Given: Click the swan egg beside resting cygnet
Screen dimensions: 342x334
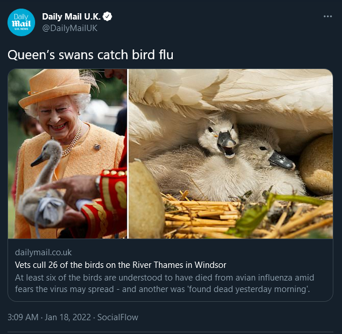Looking at the screenshot, I should pyautogui.click(x=316, y=164).
